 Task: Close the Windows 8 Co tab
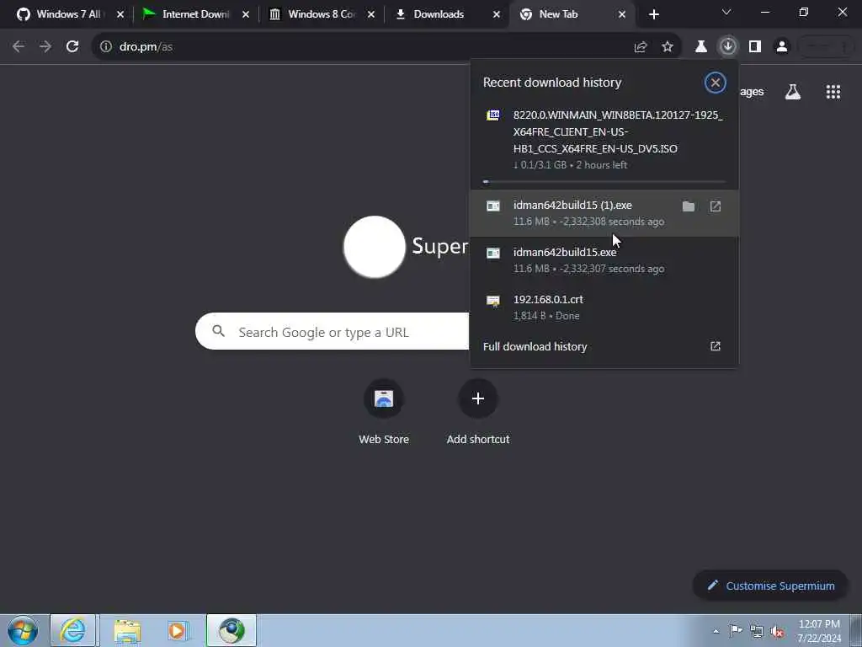tap(371, 14)
